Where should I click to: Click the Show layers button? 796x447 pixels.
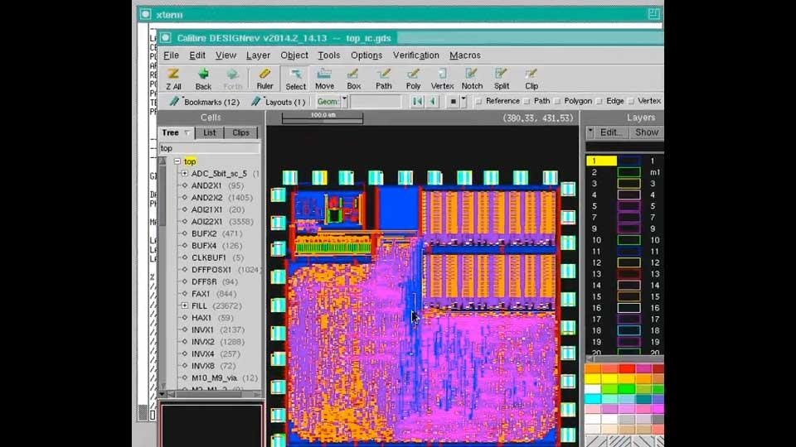coord(647,132)
